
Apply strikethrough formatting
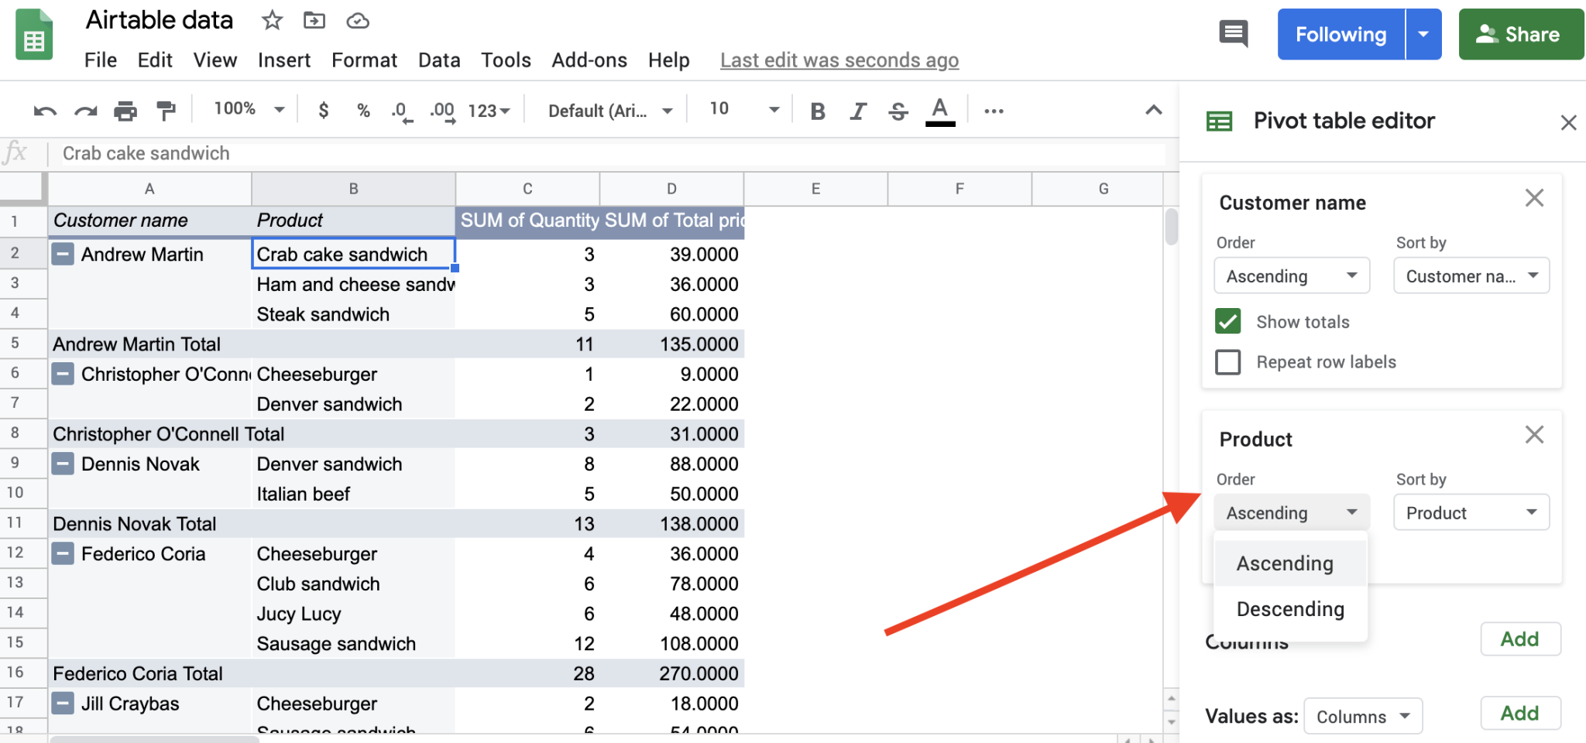click(x=897, y=110)
